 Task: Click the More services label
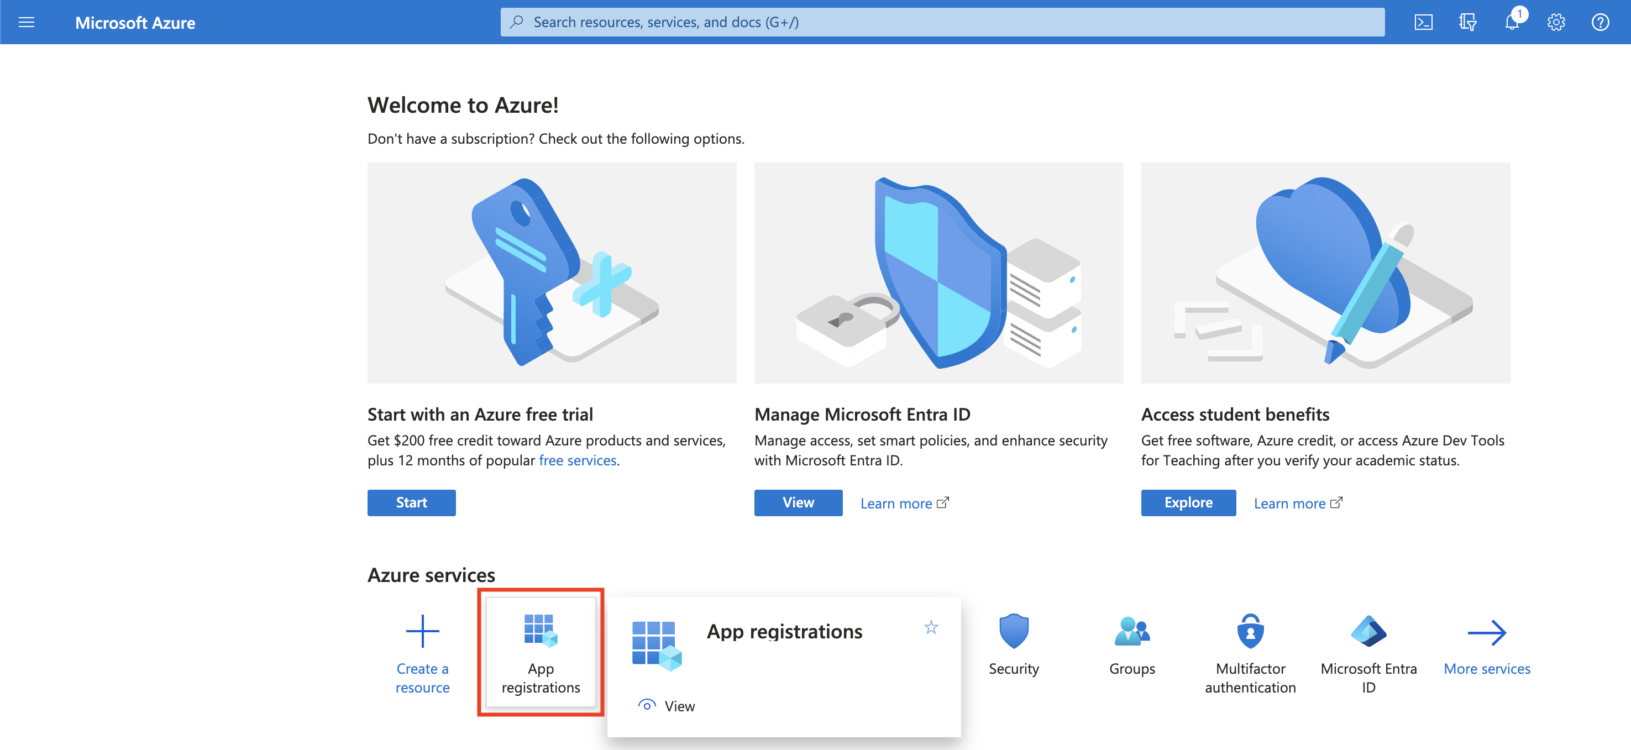(x=1487, y=668)
